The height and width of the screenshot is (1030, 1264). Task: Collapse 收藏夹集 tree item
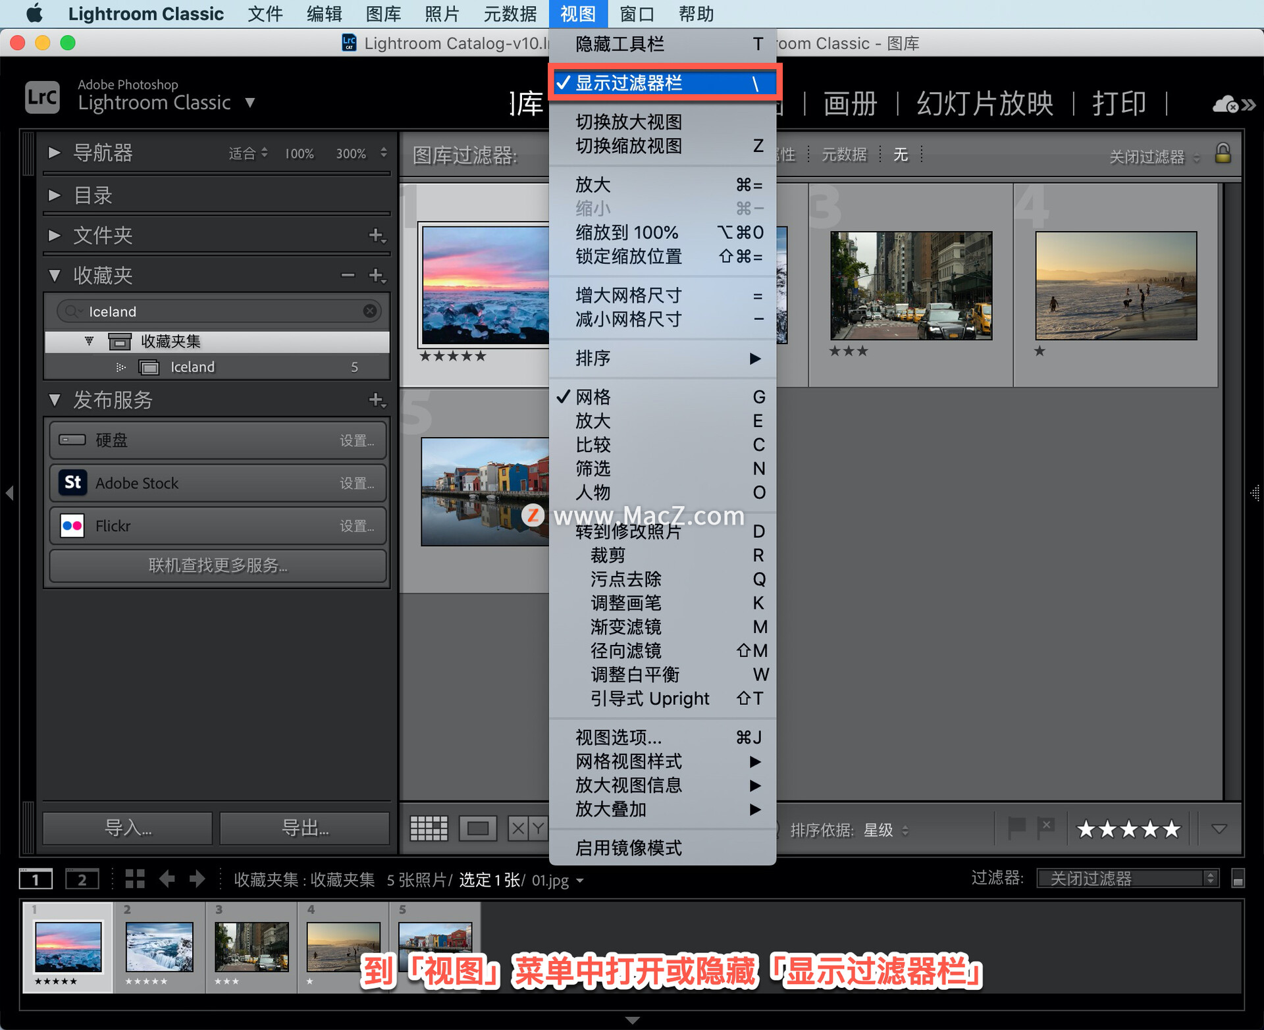89,341
